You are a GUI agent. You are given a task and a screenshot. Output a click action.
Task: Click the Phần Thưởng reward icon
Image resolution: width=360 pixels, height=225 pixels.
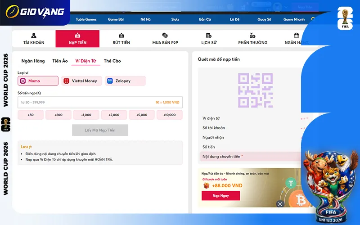[252, 36]
